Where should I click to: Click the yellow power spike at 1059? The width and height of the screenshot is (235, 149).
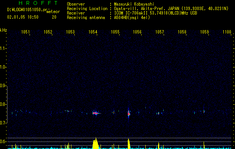pos(204,145)
